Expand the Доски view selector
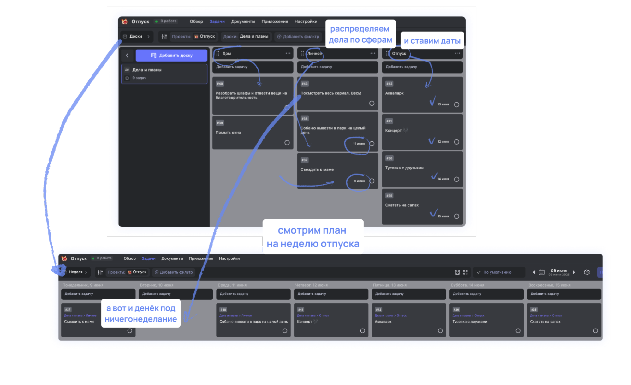 (136, 37)
